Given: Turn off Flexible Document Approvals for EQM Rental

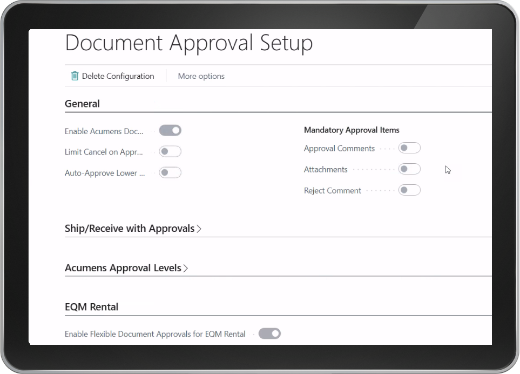Looking at the screenshot, I should (x=269, y=333).
